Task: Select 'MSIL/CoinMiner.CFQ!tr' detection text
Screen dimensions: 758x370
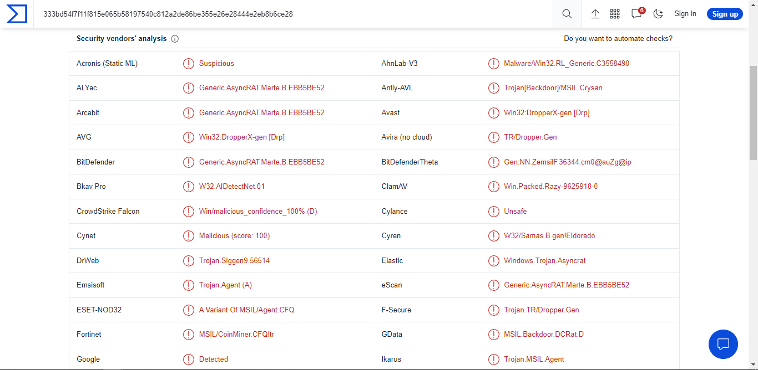Action: pos(237,335)
